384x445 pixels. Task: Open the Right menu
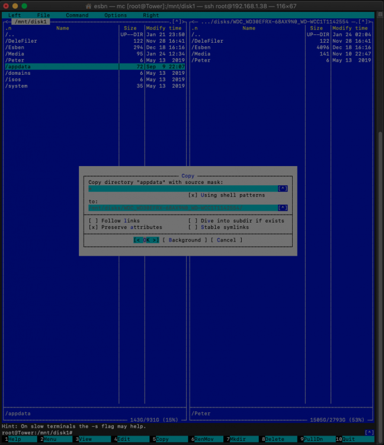(151, 15)
